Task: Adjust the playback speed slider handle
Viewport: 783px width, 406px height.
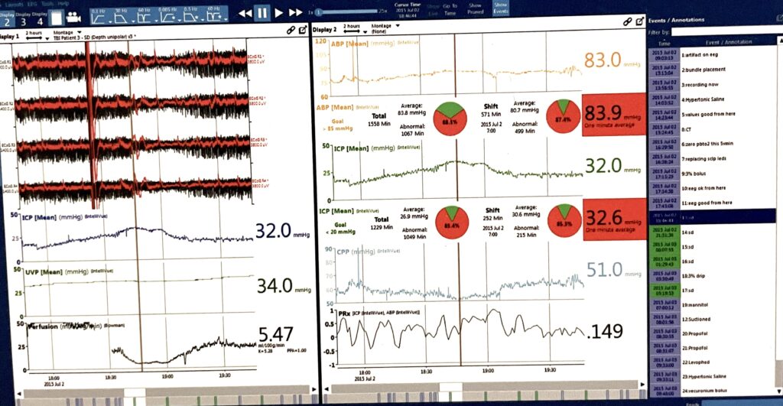Action: tap(320, 11)
